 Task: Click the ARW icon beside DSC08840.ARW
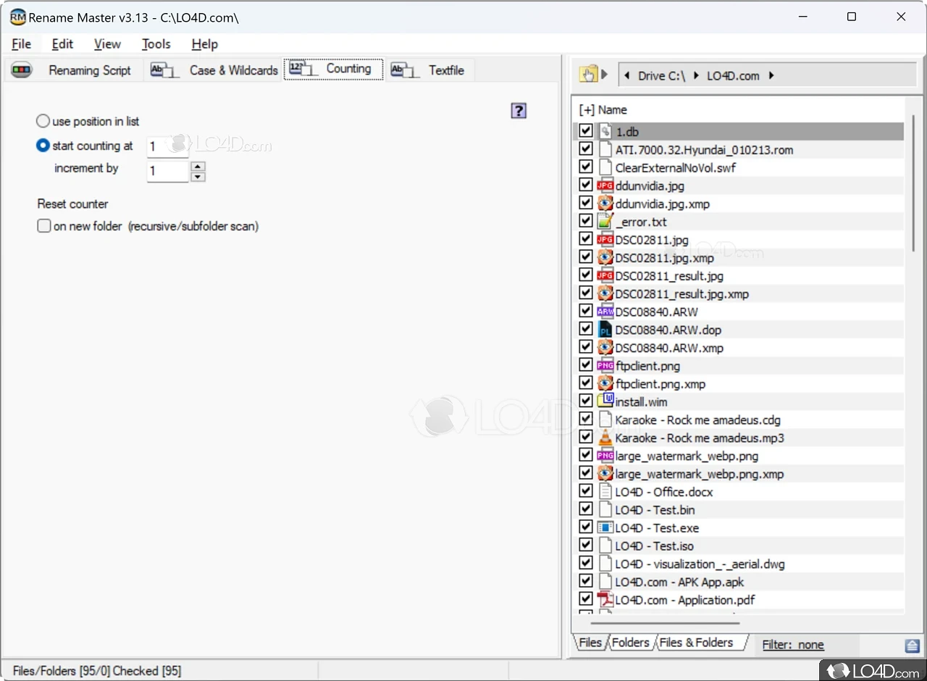tap(605, 312)
